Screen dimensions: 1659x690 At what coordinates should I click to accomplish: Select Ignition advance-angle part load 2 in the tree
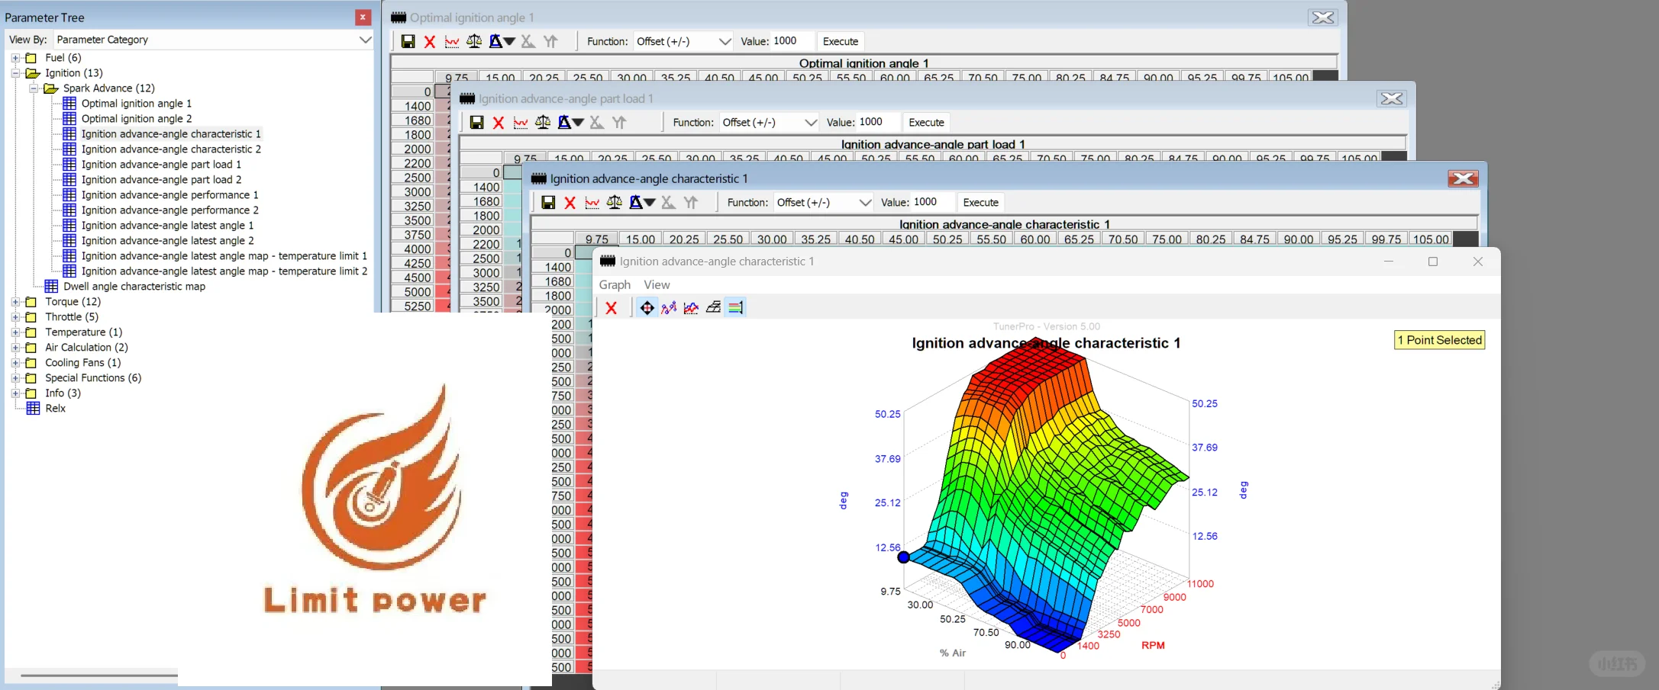tap(161, 180)
